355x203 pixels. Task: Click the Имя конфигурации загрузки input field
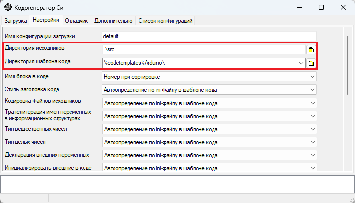[209, 36]
